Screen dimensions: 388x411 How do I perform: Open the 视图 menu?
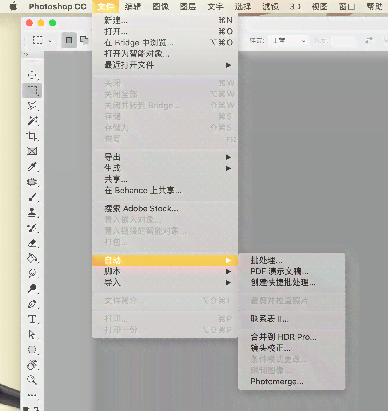pos(320,6)
